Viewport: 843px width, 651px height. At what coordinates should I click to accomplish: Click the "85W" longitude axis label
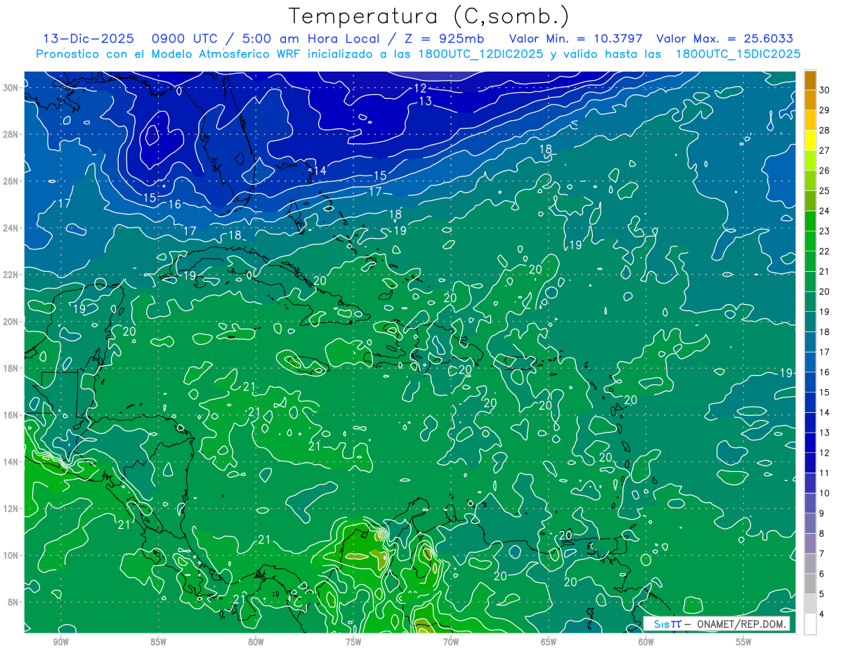click(x=158, y=641)
